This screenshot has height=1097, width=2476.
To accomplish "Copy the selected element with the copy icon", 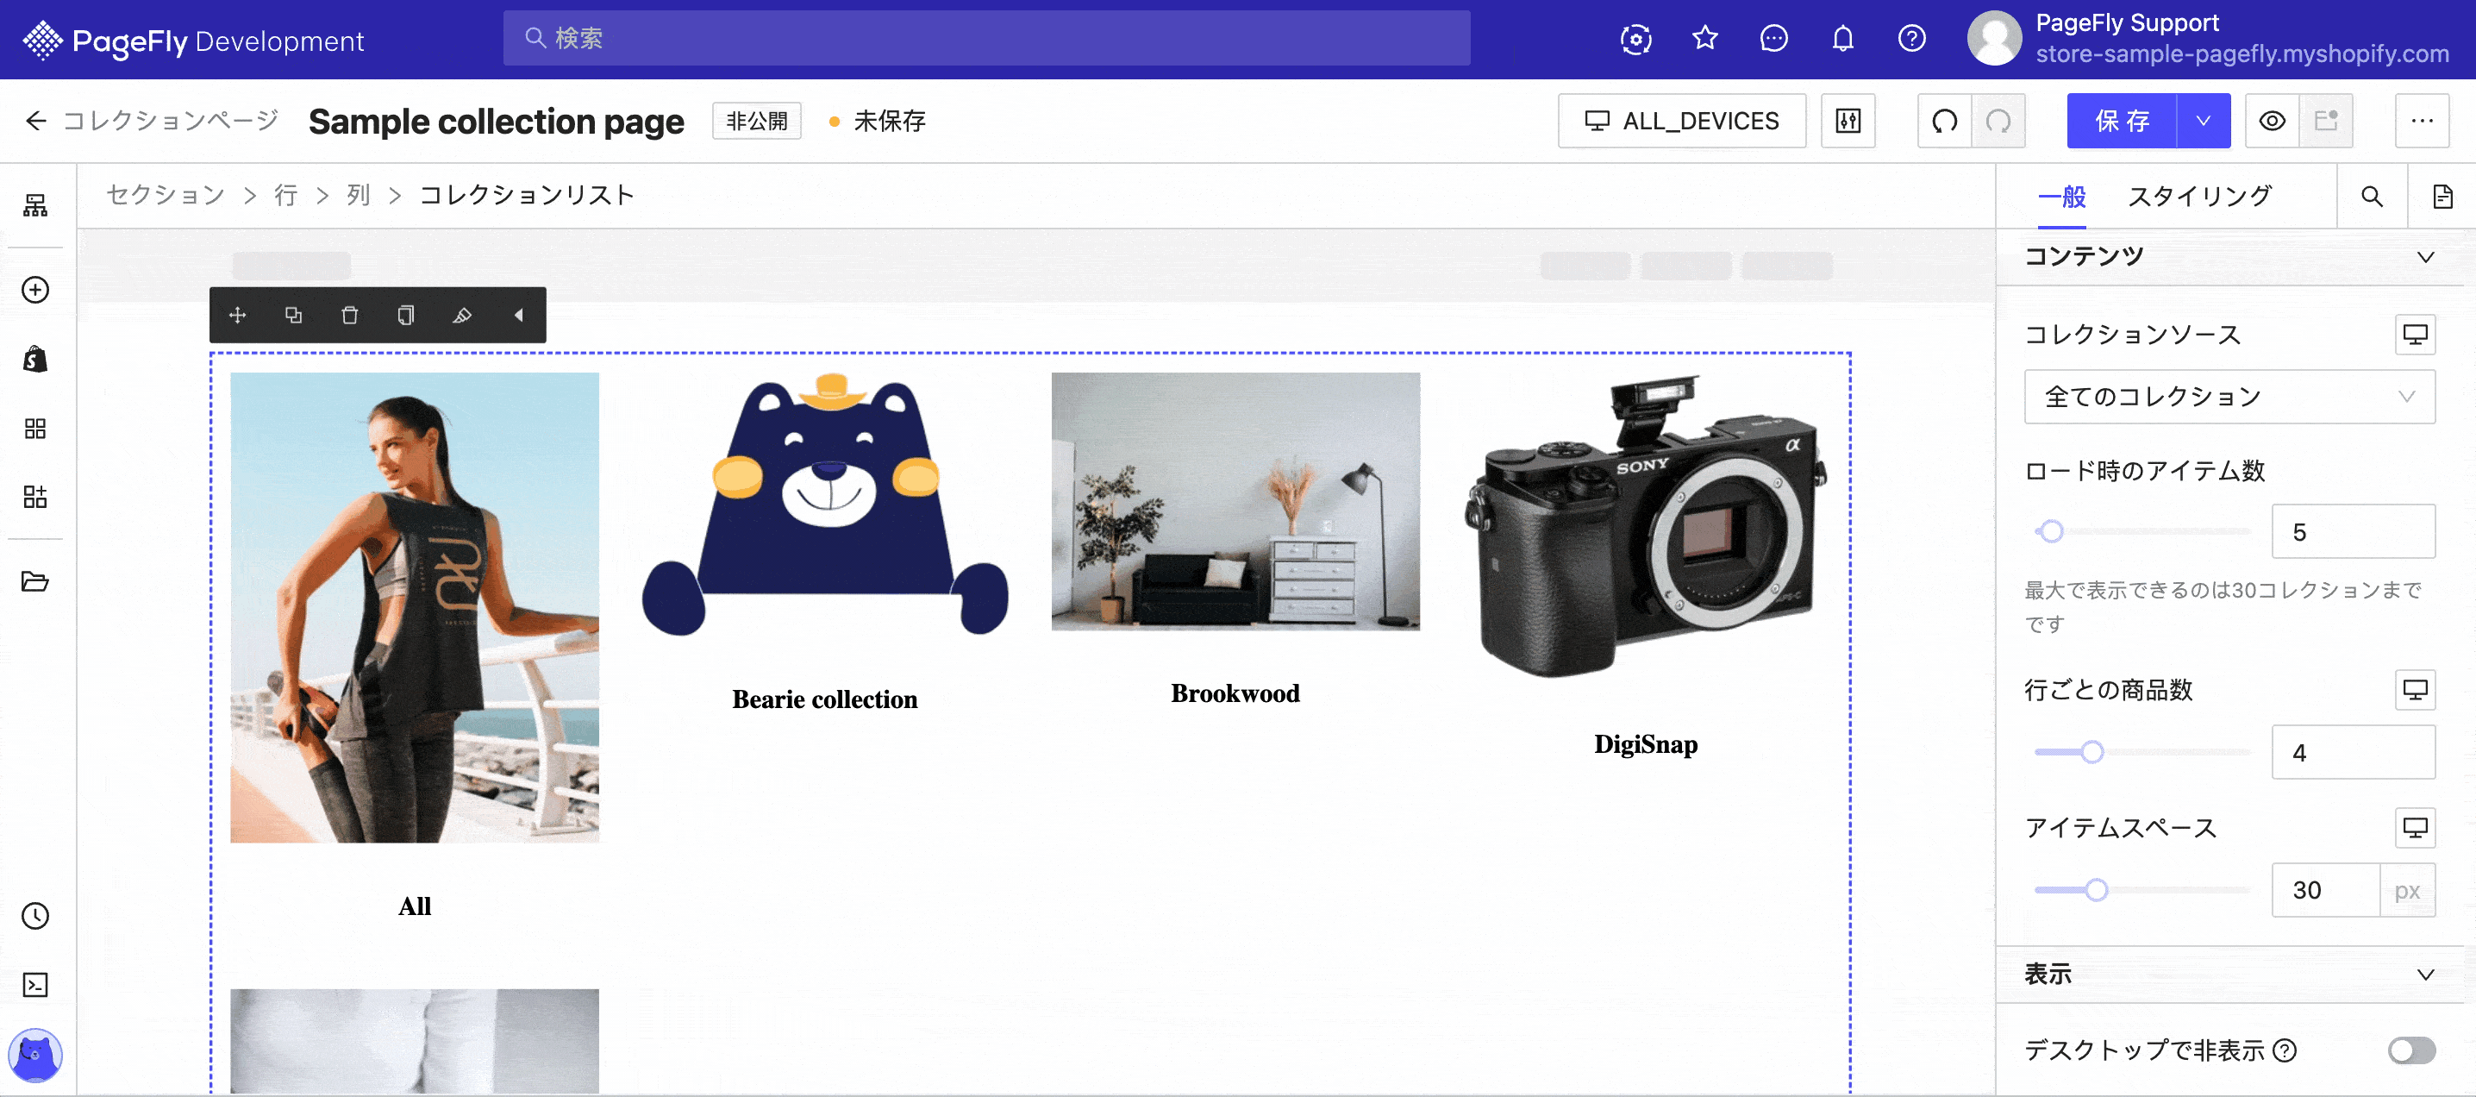I will coord(405,316).
